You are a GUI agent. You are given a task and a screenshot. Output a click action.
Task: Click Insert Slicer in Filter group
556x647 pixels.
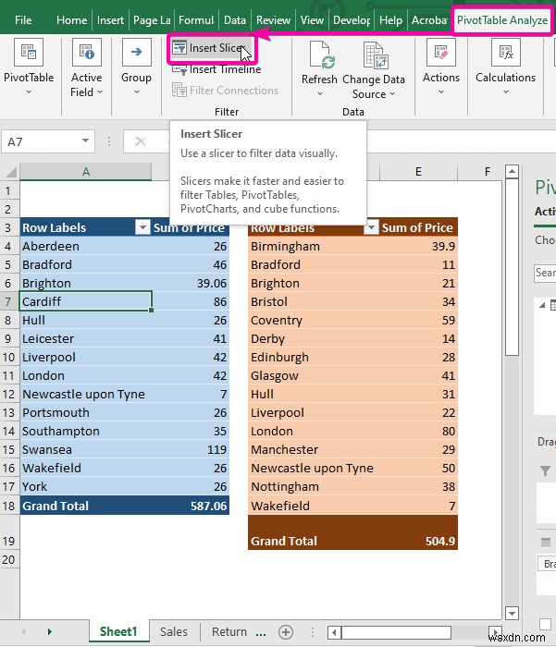[x=212, y=48]
